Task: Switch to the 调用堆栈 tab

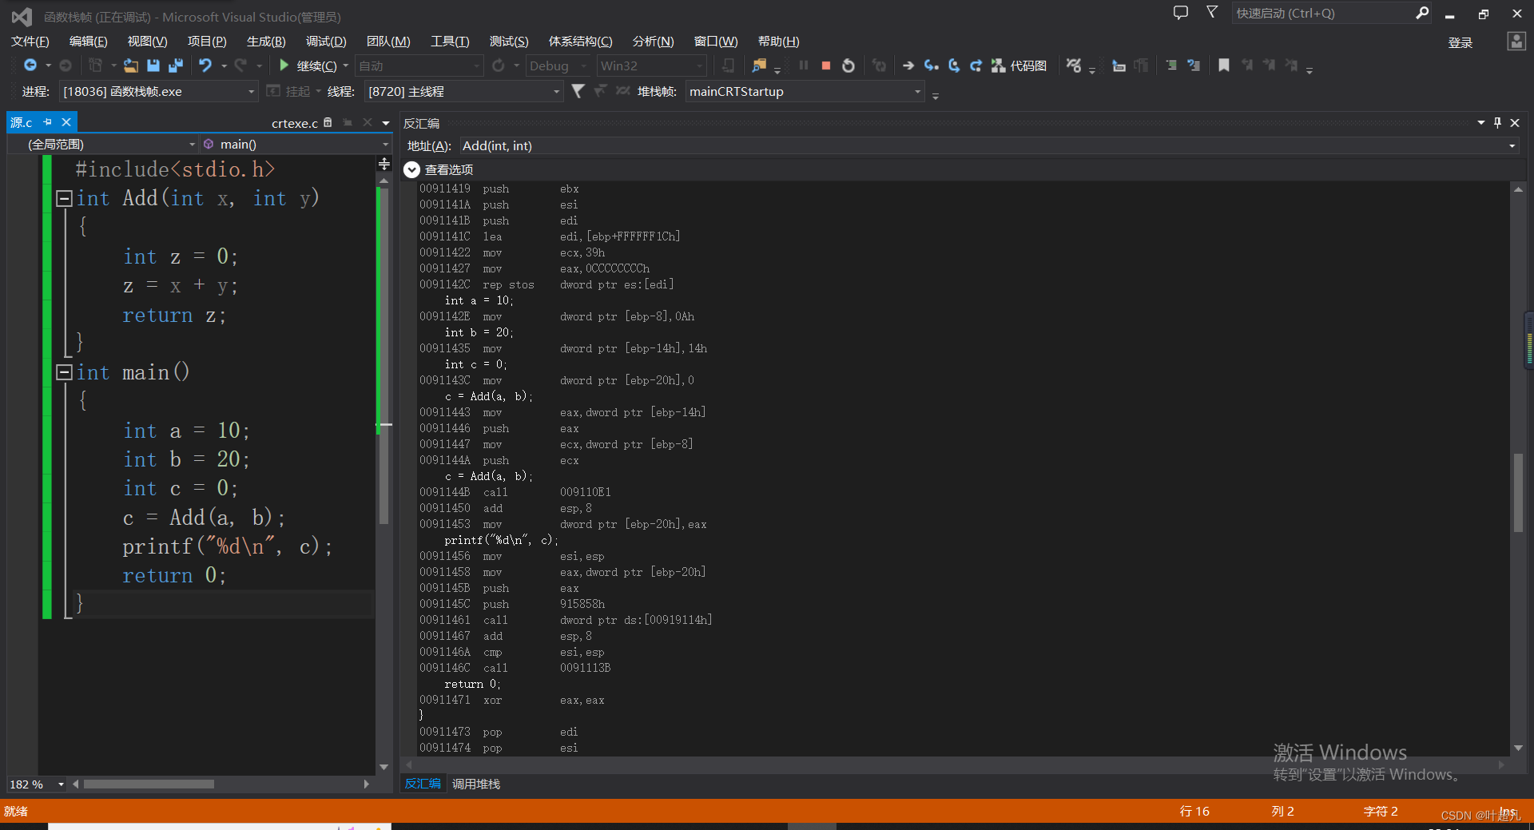Action: pos(476,784)
